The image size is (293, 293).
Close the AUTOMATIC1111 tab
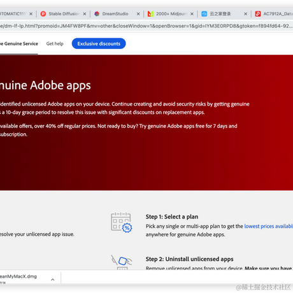click(31, 14)
